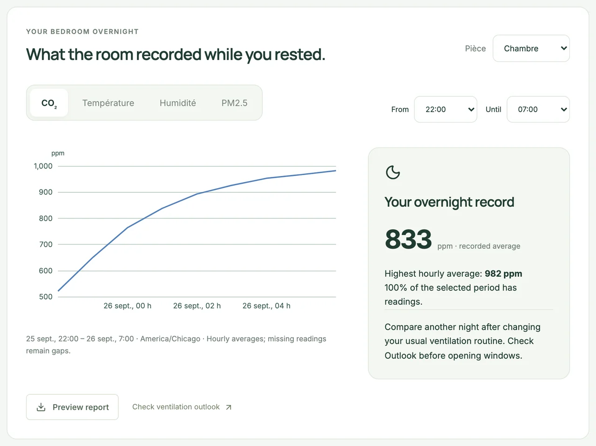596x446 pixels.
Task: Click the chart caption about hourly averages
Action: click(x=176, y=345)
